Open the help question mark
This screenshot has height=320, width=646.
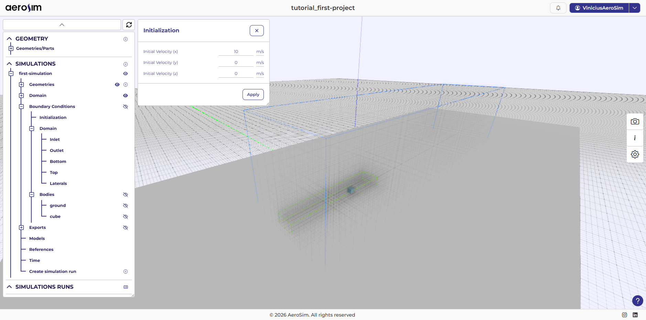click(638, 301)
